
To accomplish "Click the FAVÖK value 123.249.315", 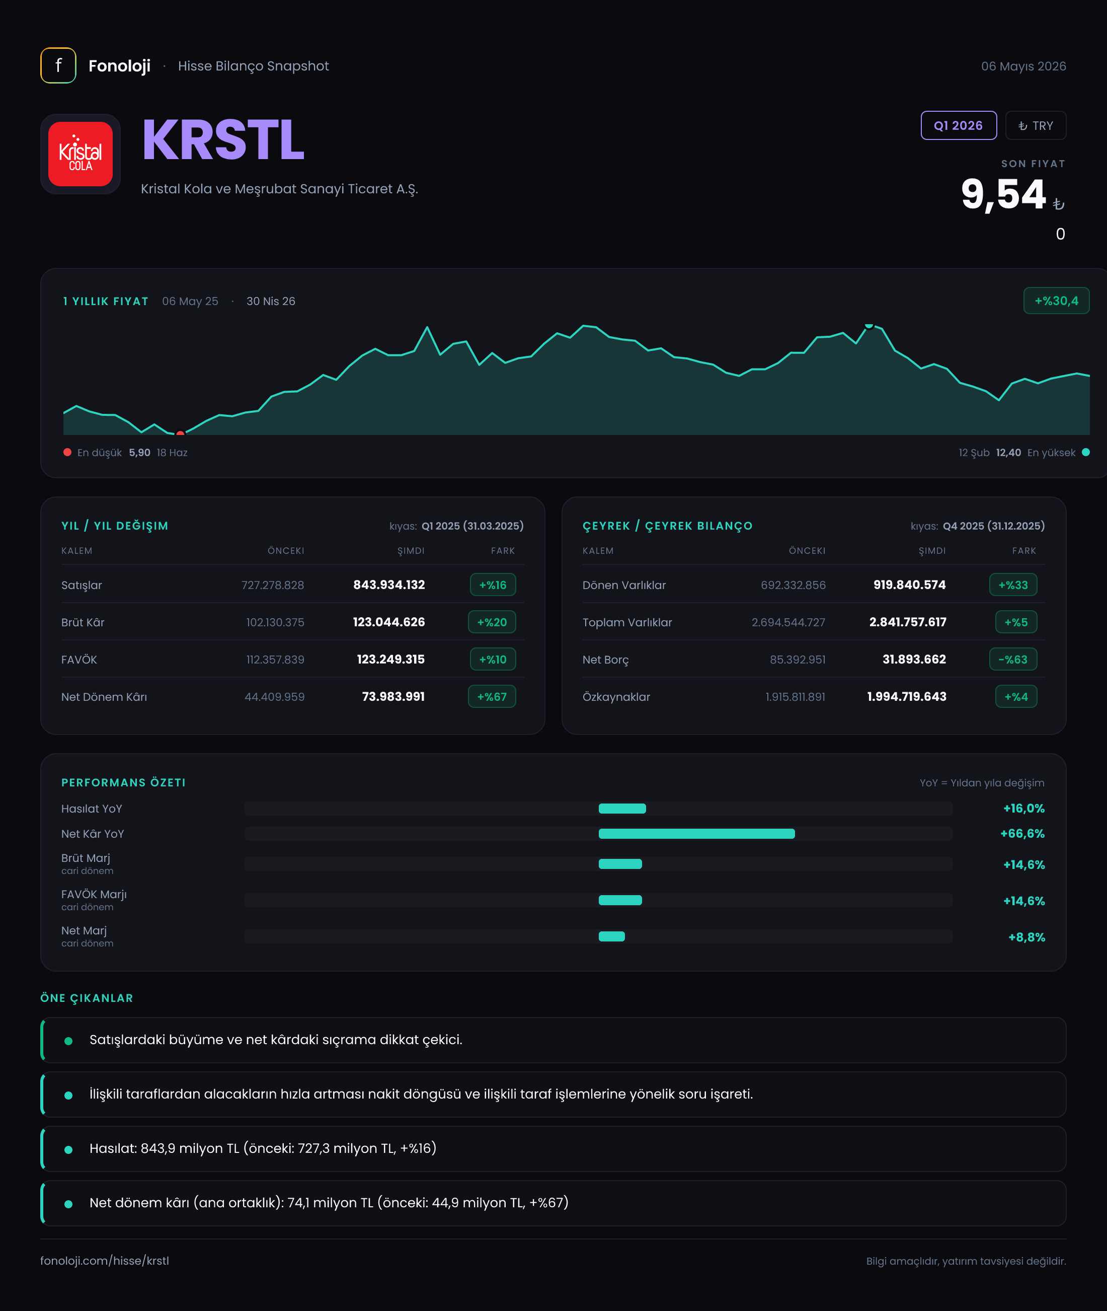I will (x=391, y=659).
